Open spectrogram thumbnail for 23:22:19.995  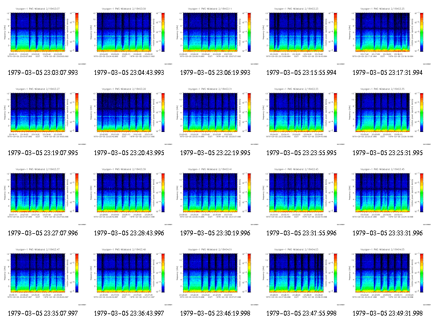(x=215, y=116)
